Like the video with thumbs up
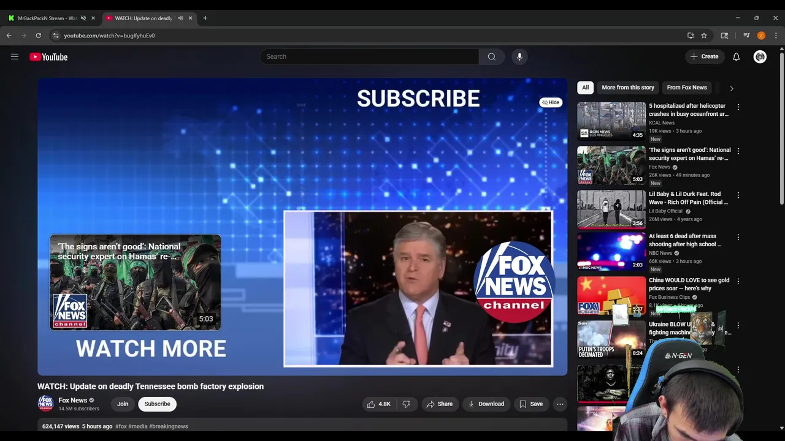 (378, 404)
